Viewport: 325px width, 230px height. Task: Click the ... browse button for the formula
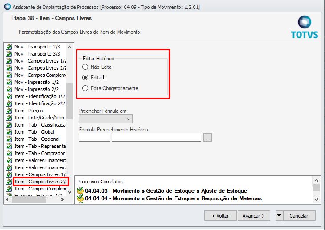207,137
